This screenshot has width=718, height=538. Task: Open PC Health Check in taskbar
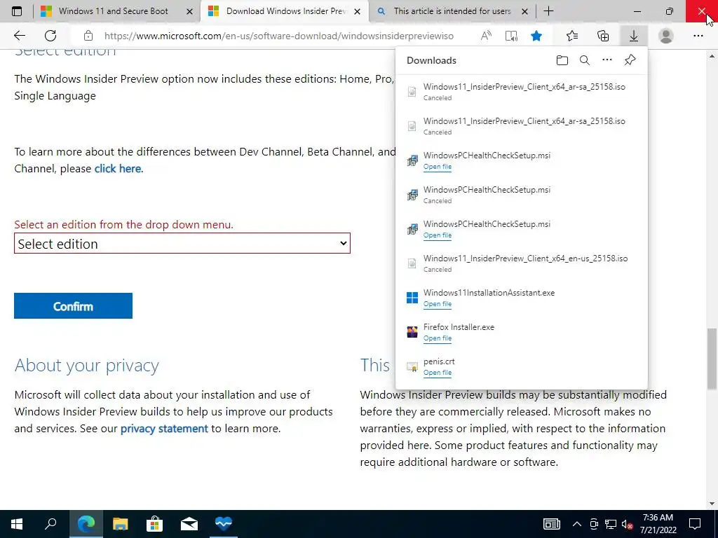224,524
